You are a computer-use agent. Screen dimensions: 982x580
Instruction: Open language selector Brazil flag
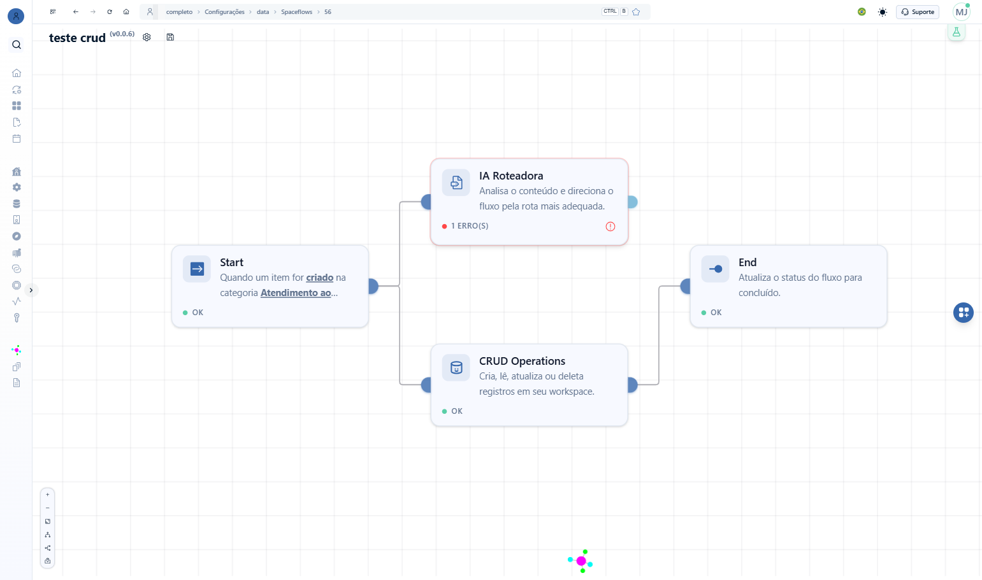coord(862,11)
